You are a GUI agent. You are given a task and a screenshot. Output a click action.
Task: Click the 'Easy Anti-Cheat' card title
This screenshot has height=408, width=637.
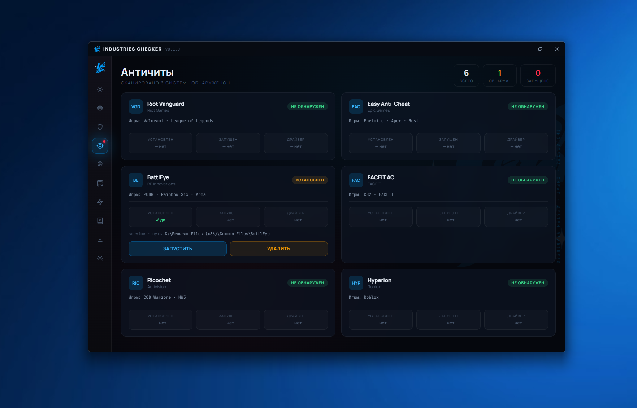[389, 104]
